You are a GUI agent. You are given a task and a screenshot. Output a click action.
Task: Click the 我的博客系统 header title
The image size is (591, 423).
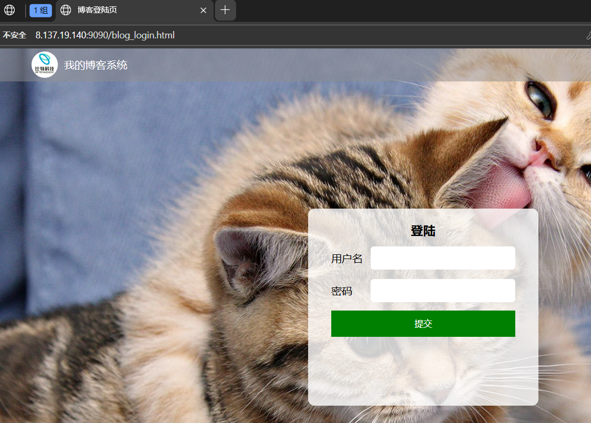pos(96,65)
